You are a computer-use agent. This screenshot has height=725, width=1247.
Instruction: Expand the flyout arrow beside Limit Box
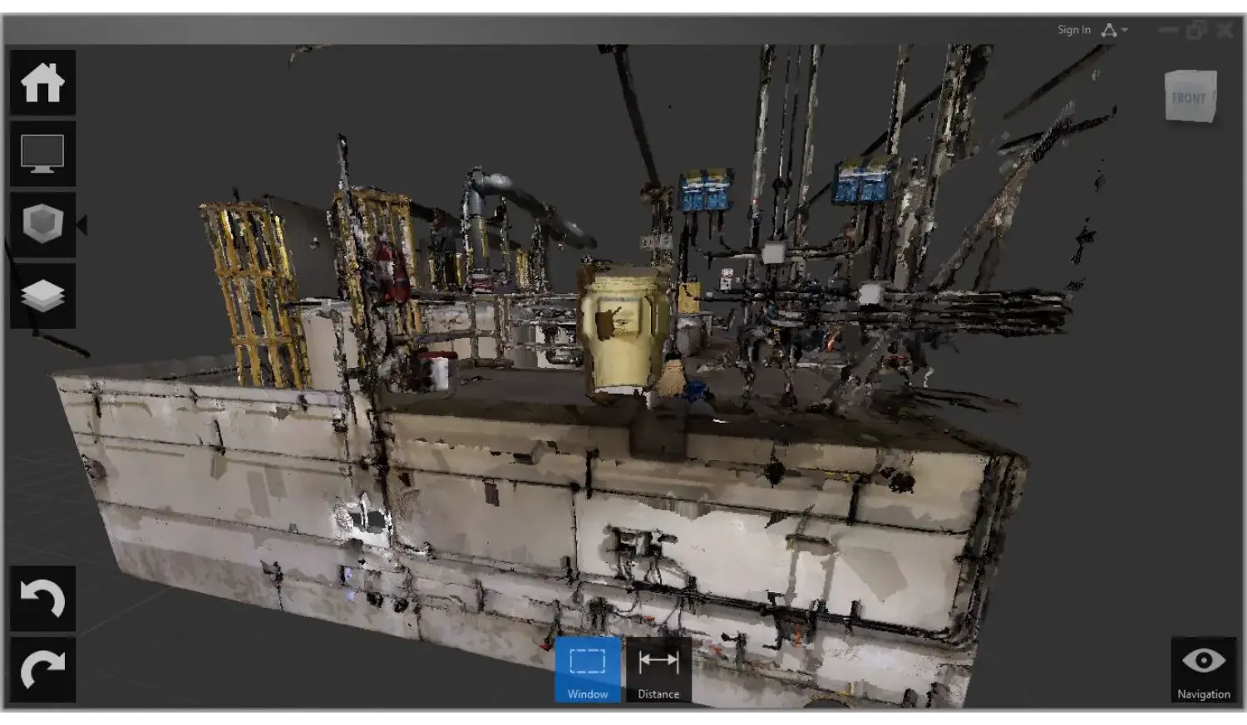click(x=81, y=224)
